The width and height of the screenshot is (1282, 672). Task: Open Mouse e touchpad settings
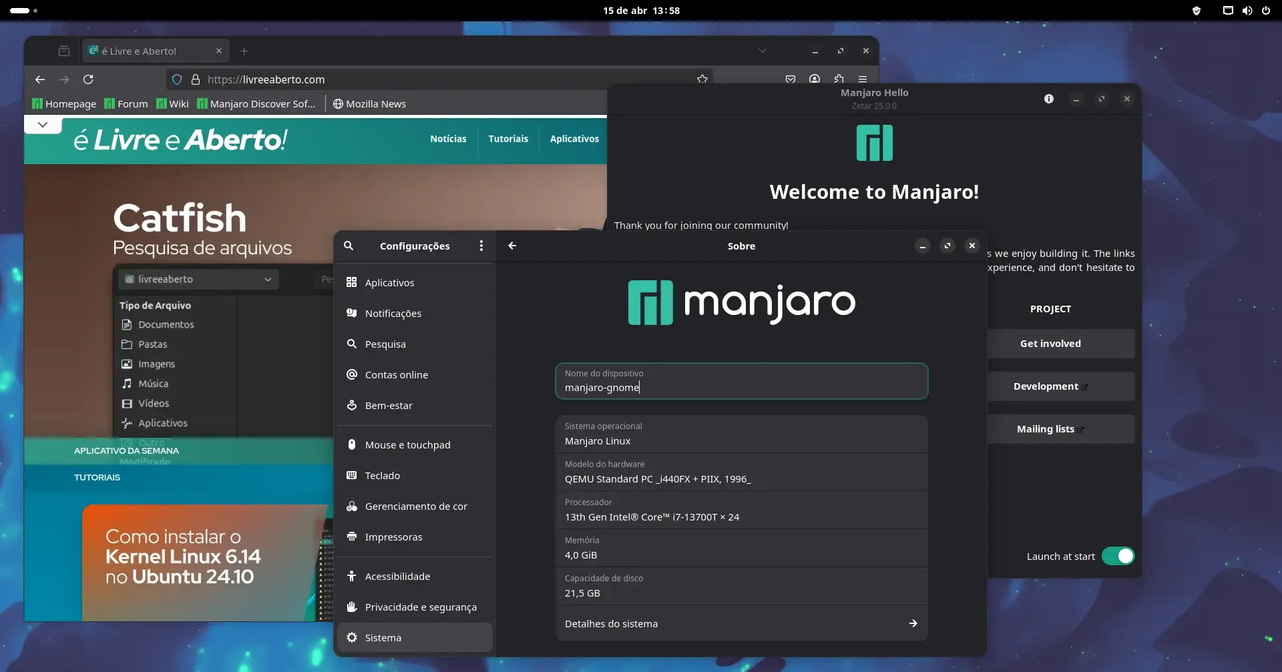coord(415,444)
